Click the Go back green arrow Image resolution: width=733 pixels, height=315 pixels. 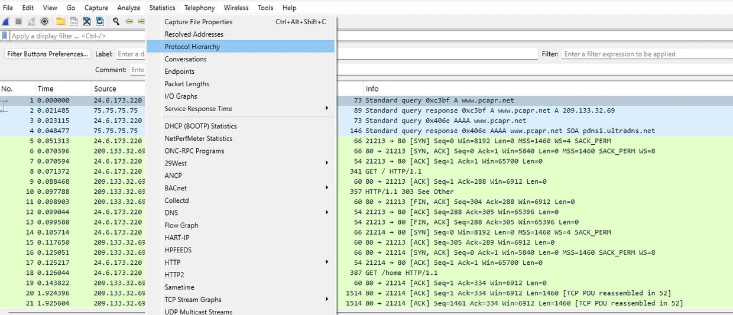(129, 21)
